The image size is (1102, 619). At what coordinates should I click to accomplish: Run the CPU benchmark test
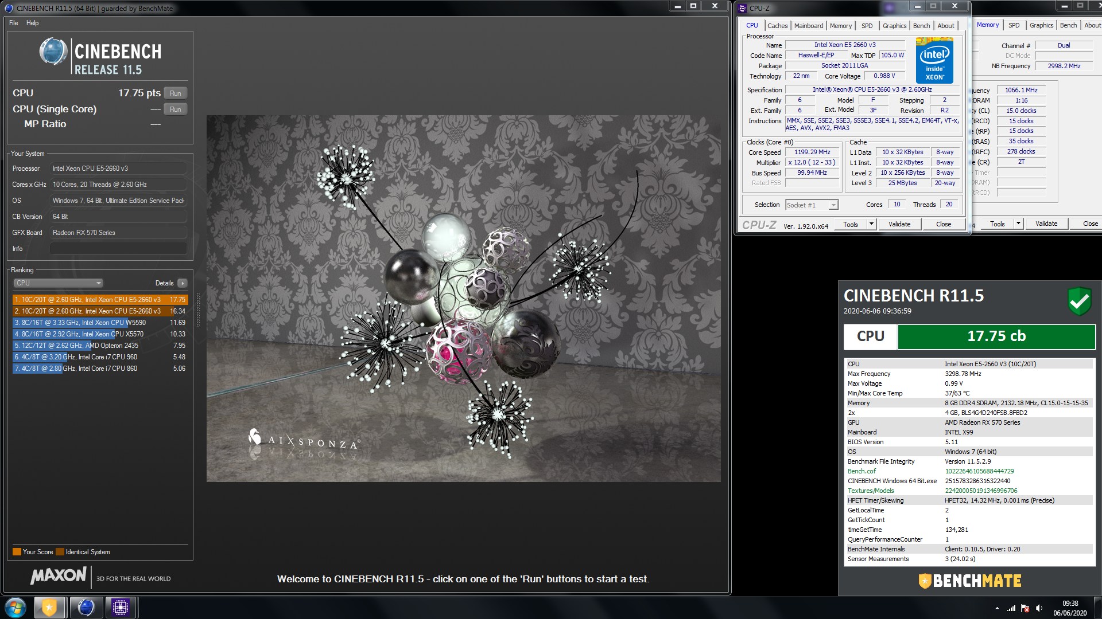176,93
